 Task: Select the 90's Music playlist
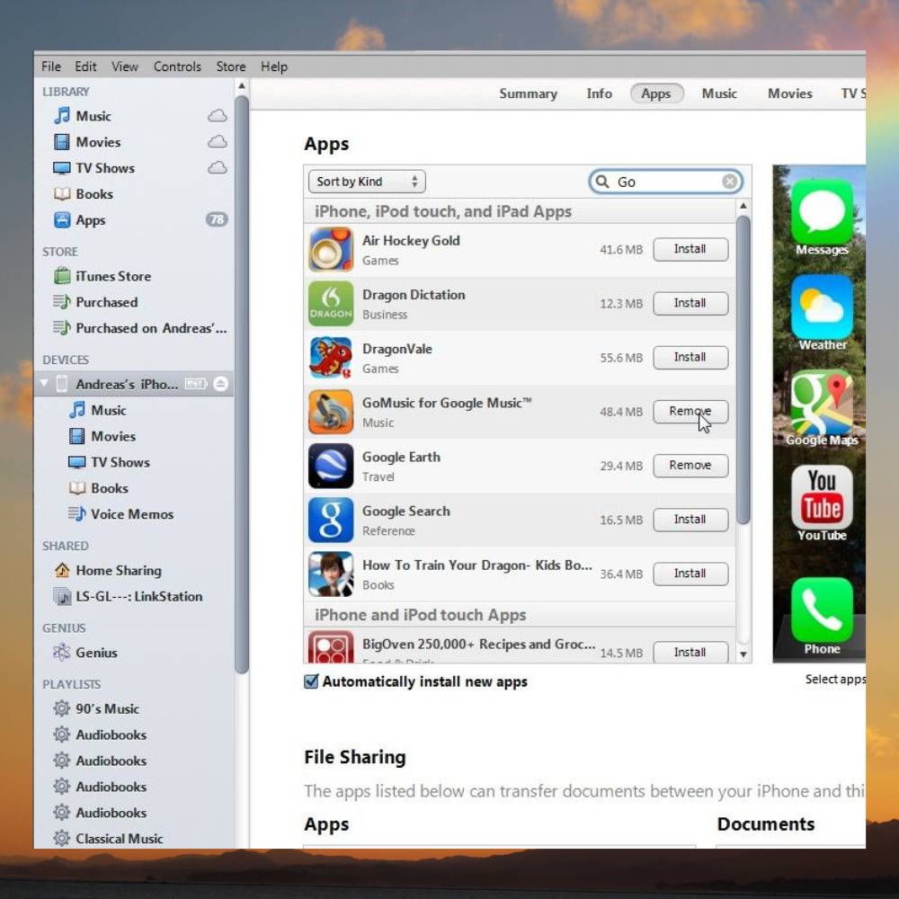coord(107,708)
